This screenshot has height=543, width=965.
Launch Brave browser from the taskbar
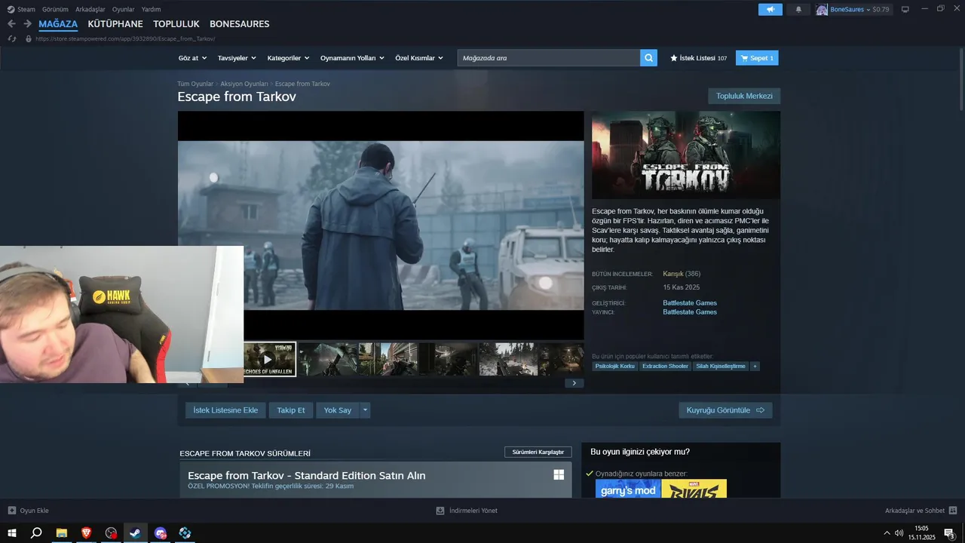86,532
